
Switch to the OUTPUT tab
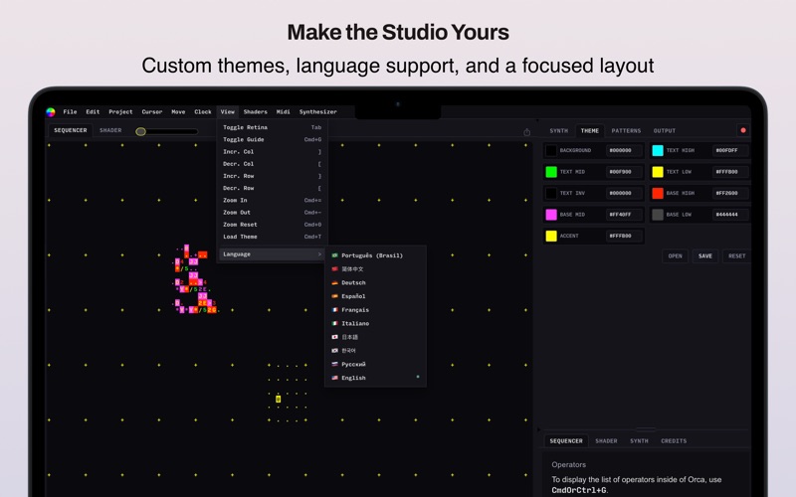coord(665,131)
